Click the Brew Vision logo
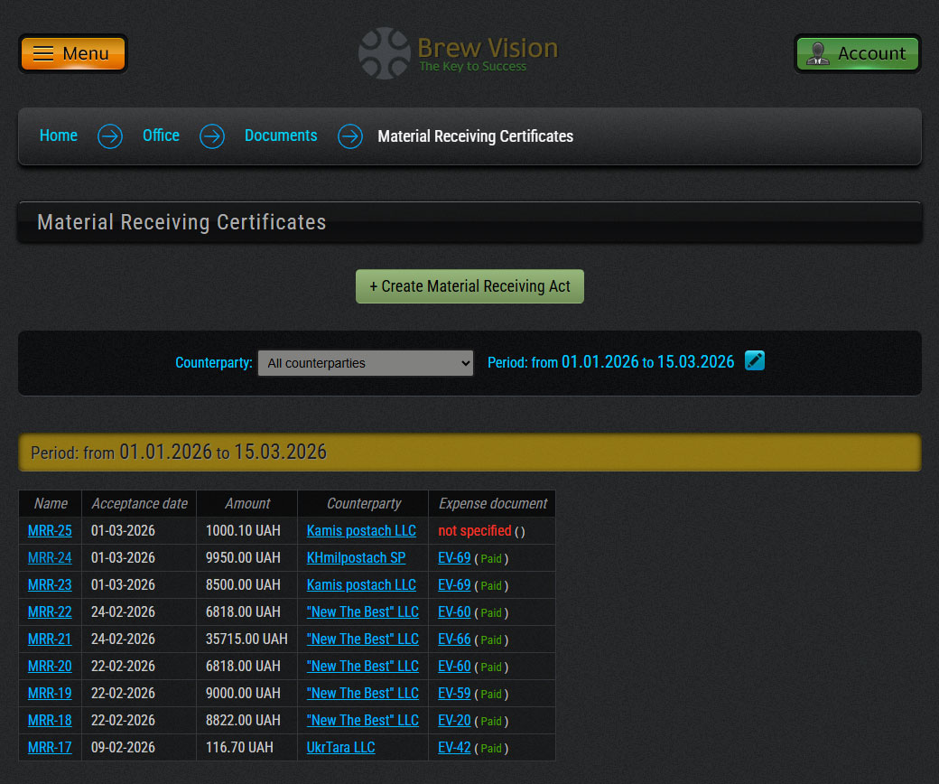 pos(458,53)
